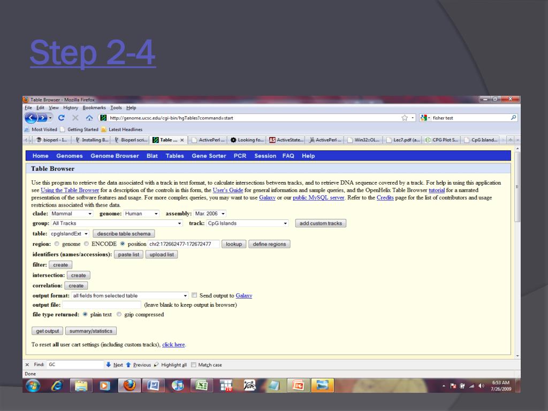
Task: Select the position region radio button
Action: coord(123,244)
